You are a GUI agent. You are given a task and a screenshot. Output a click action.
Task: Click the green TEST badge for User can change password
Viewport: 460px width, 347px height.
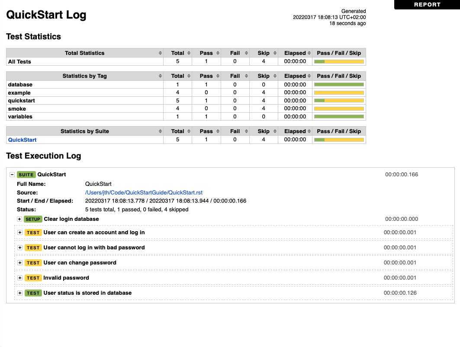coord(33,263)
